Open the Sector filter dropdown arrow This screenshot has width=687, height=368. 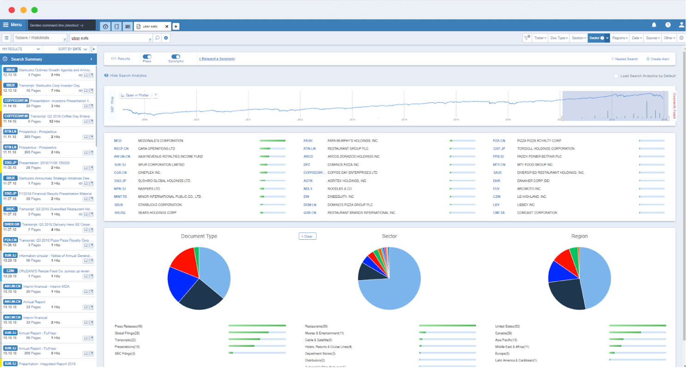click(x=608, y=38)
